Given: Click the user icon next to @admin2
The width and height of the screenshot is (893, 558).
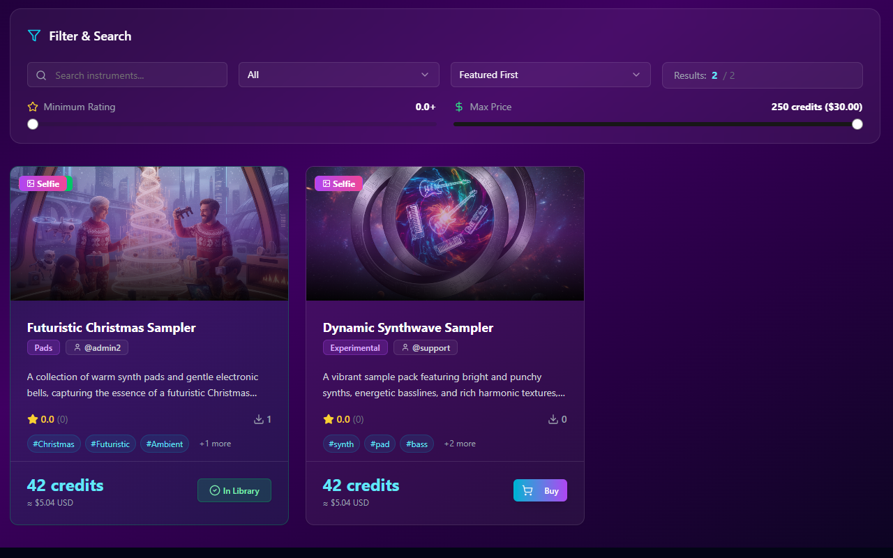Looking at the screenshot, I should click(x=77, y=347).
